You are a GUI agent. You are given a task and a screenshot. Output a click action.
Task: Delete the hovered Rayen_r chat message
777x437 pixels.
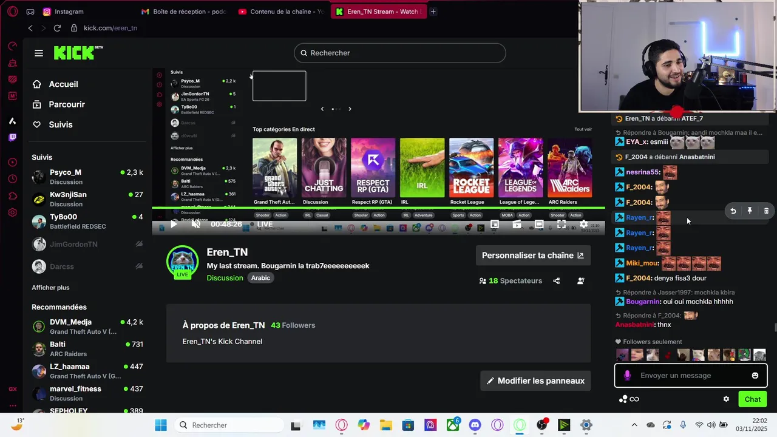tap(766, 211)
